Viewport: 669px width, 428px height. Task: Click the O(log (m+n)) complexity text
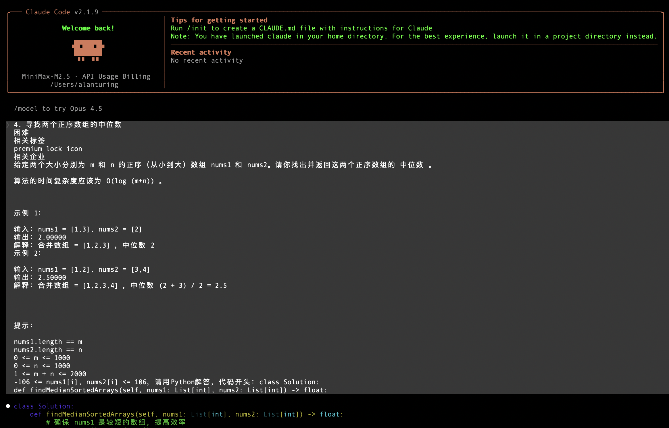click(x=130, y=181)
